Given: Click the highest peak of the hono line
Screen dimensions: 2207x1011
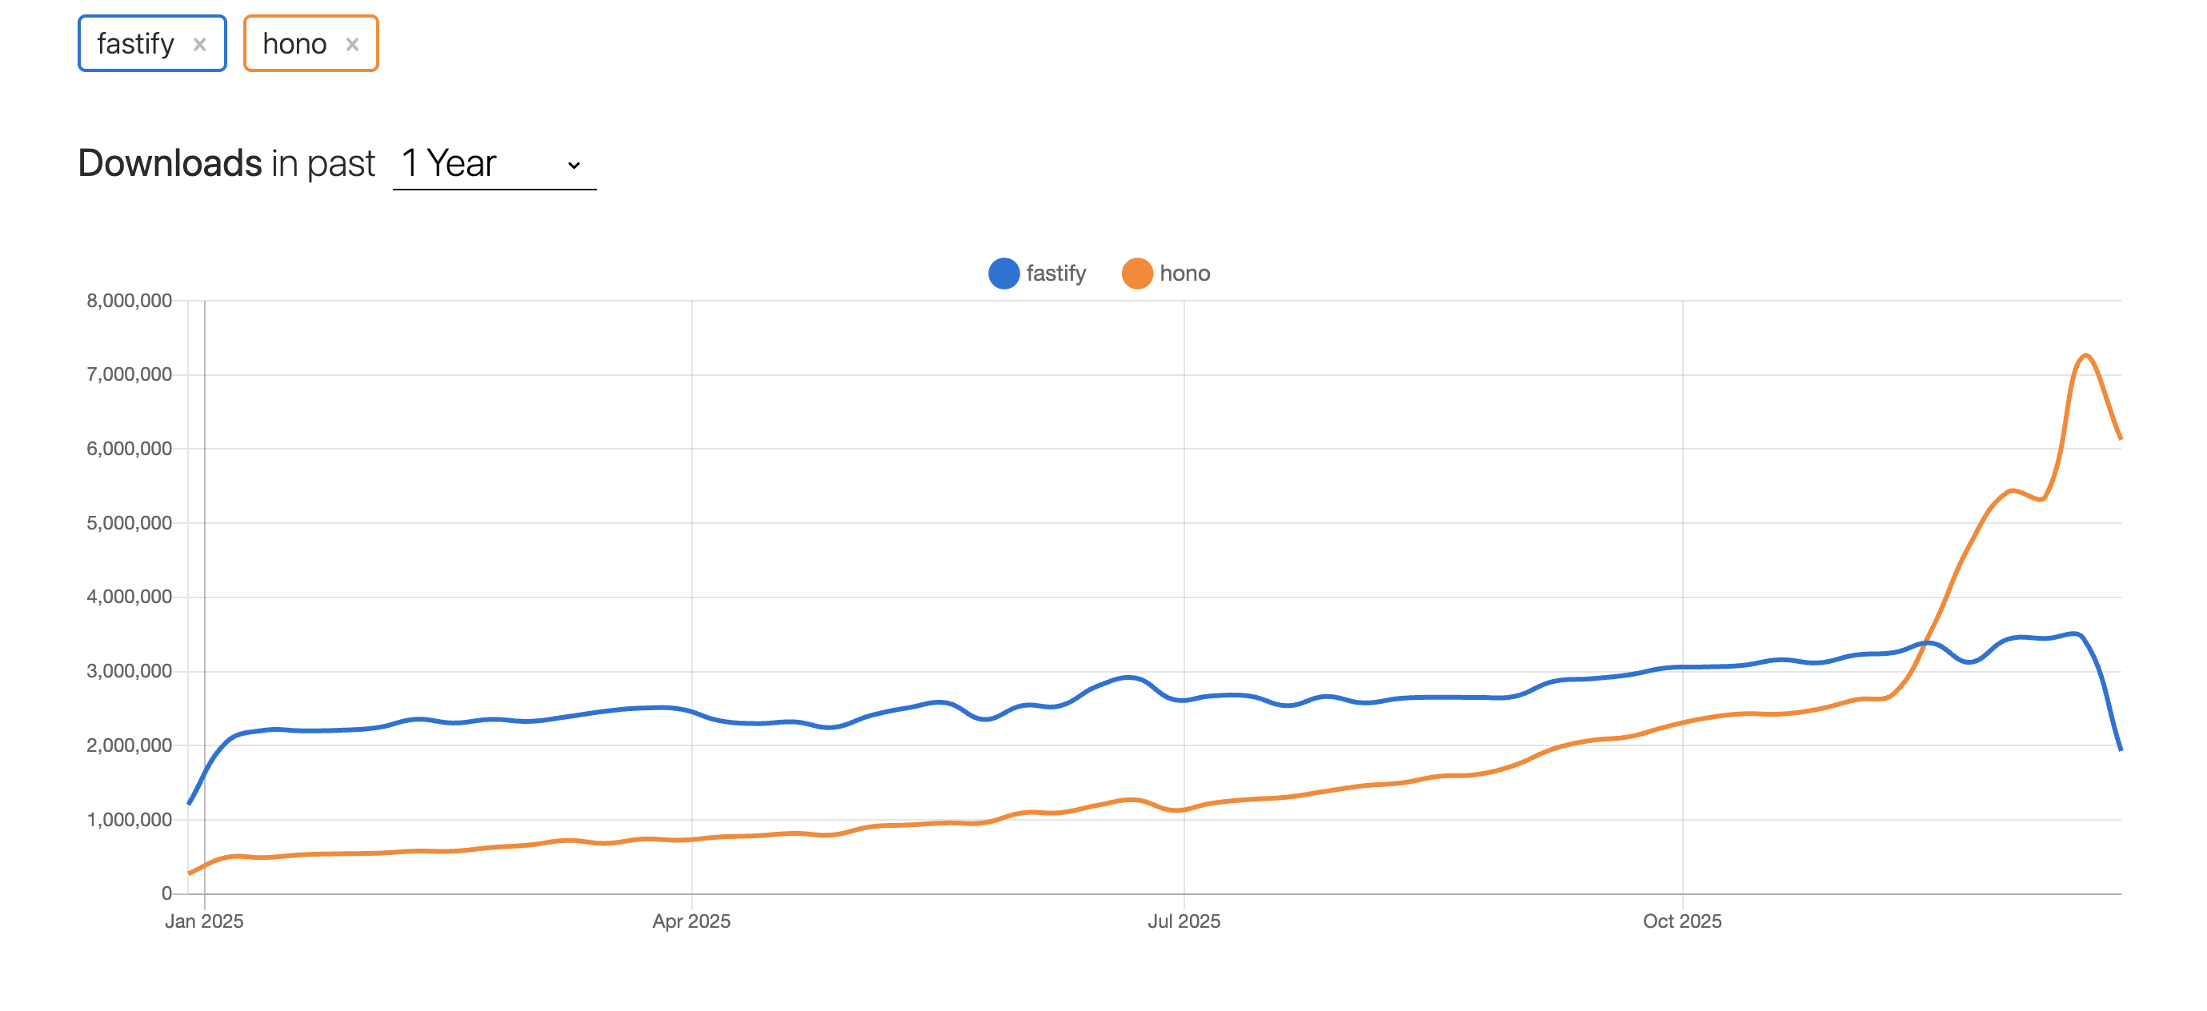Looking at the screenshot, I should tap(2085, 355).
